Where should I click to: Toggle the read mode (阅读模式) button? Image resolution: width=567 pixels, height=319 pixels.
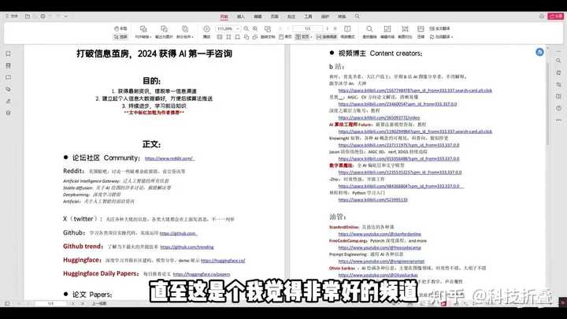tap(347, 36)
